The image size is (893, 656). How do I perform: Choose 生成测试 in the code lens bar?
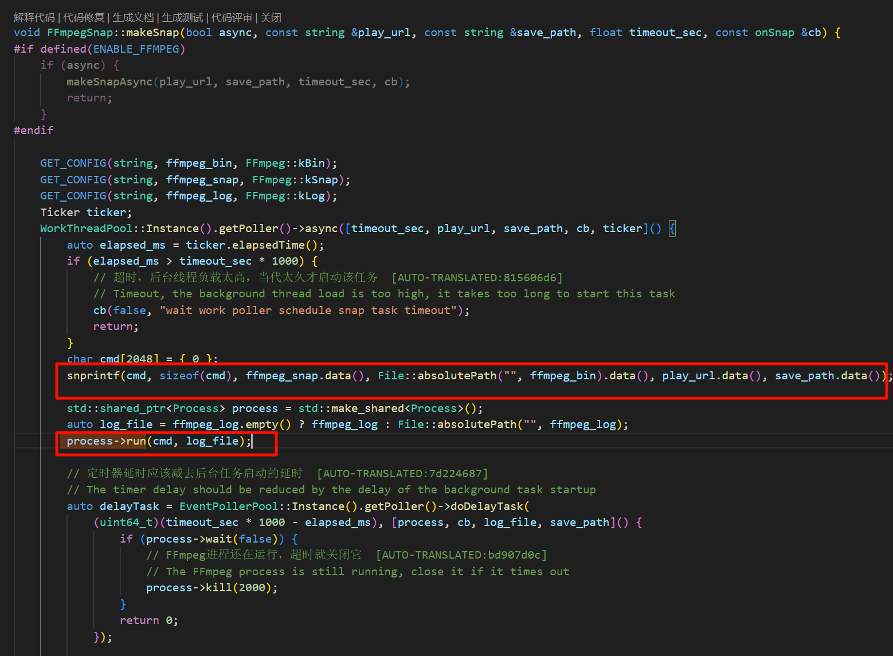pos(182,18)
